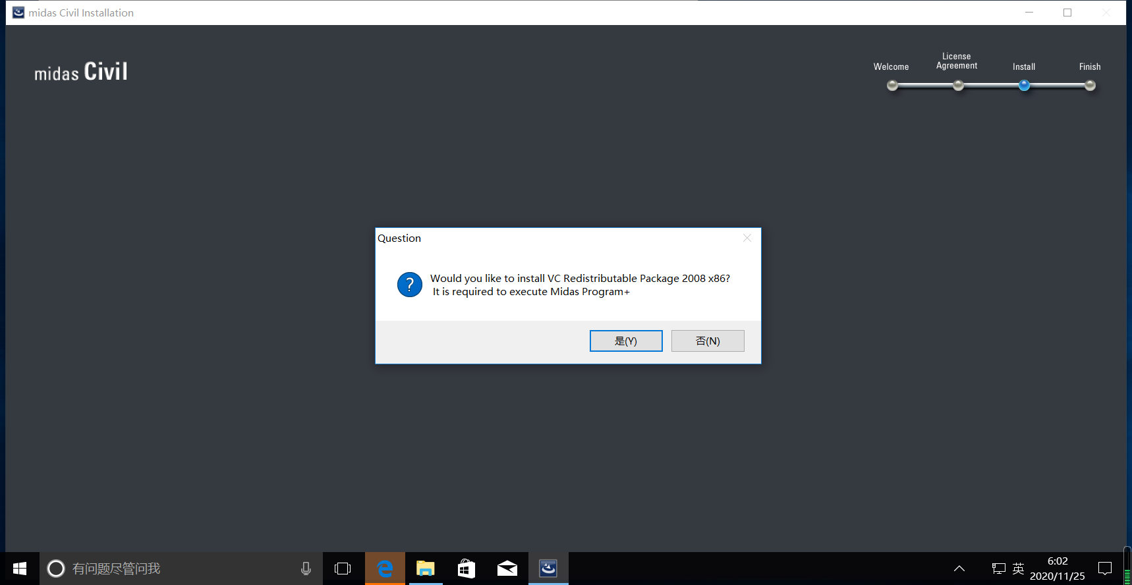The width and height of the screenshot is (1132, 585).
Task: Click the 'It is required to execute' line
Action: pos(531,292)
